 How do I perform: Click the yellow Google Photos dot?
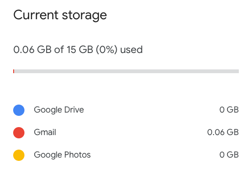[19, 155]
